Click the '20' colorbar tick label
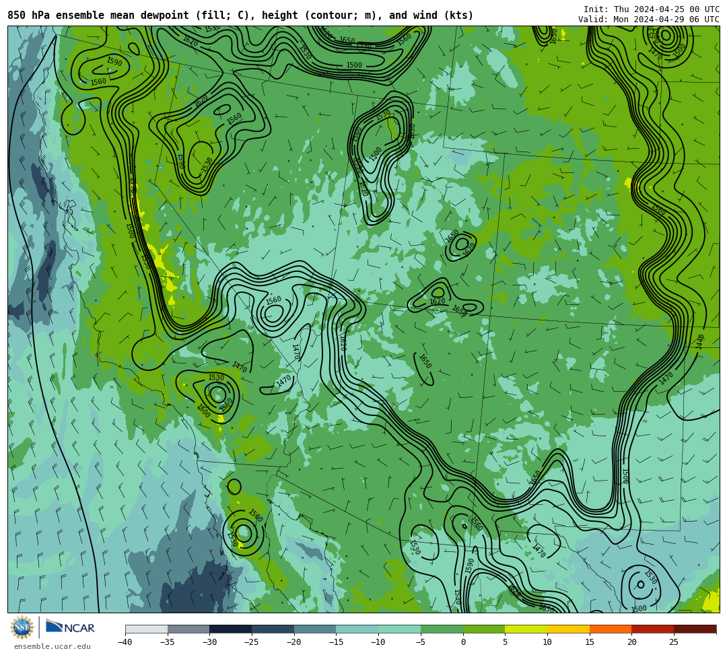This screenshot has width=727, height=655. point(632,642)
